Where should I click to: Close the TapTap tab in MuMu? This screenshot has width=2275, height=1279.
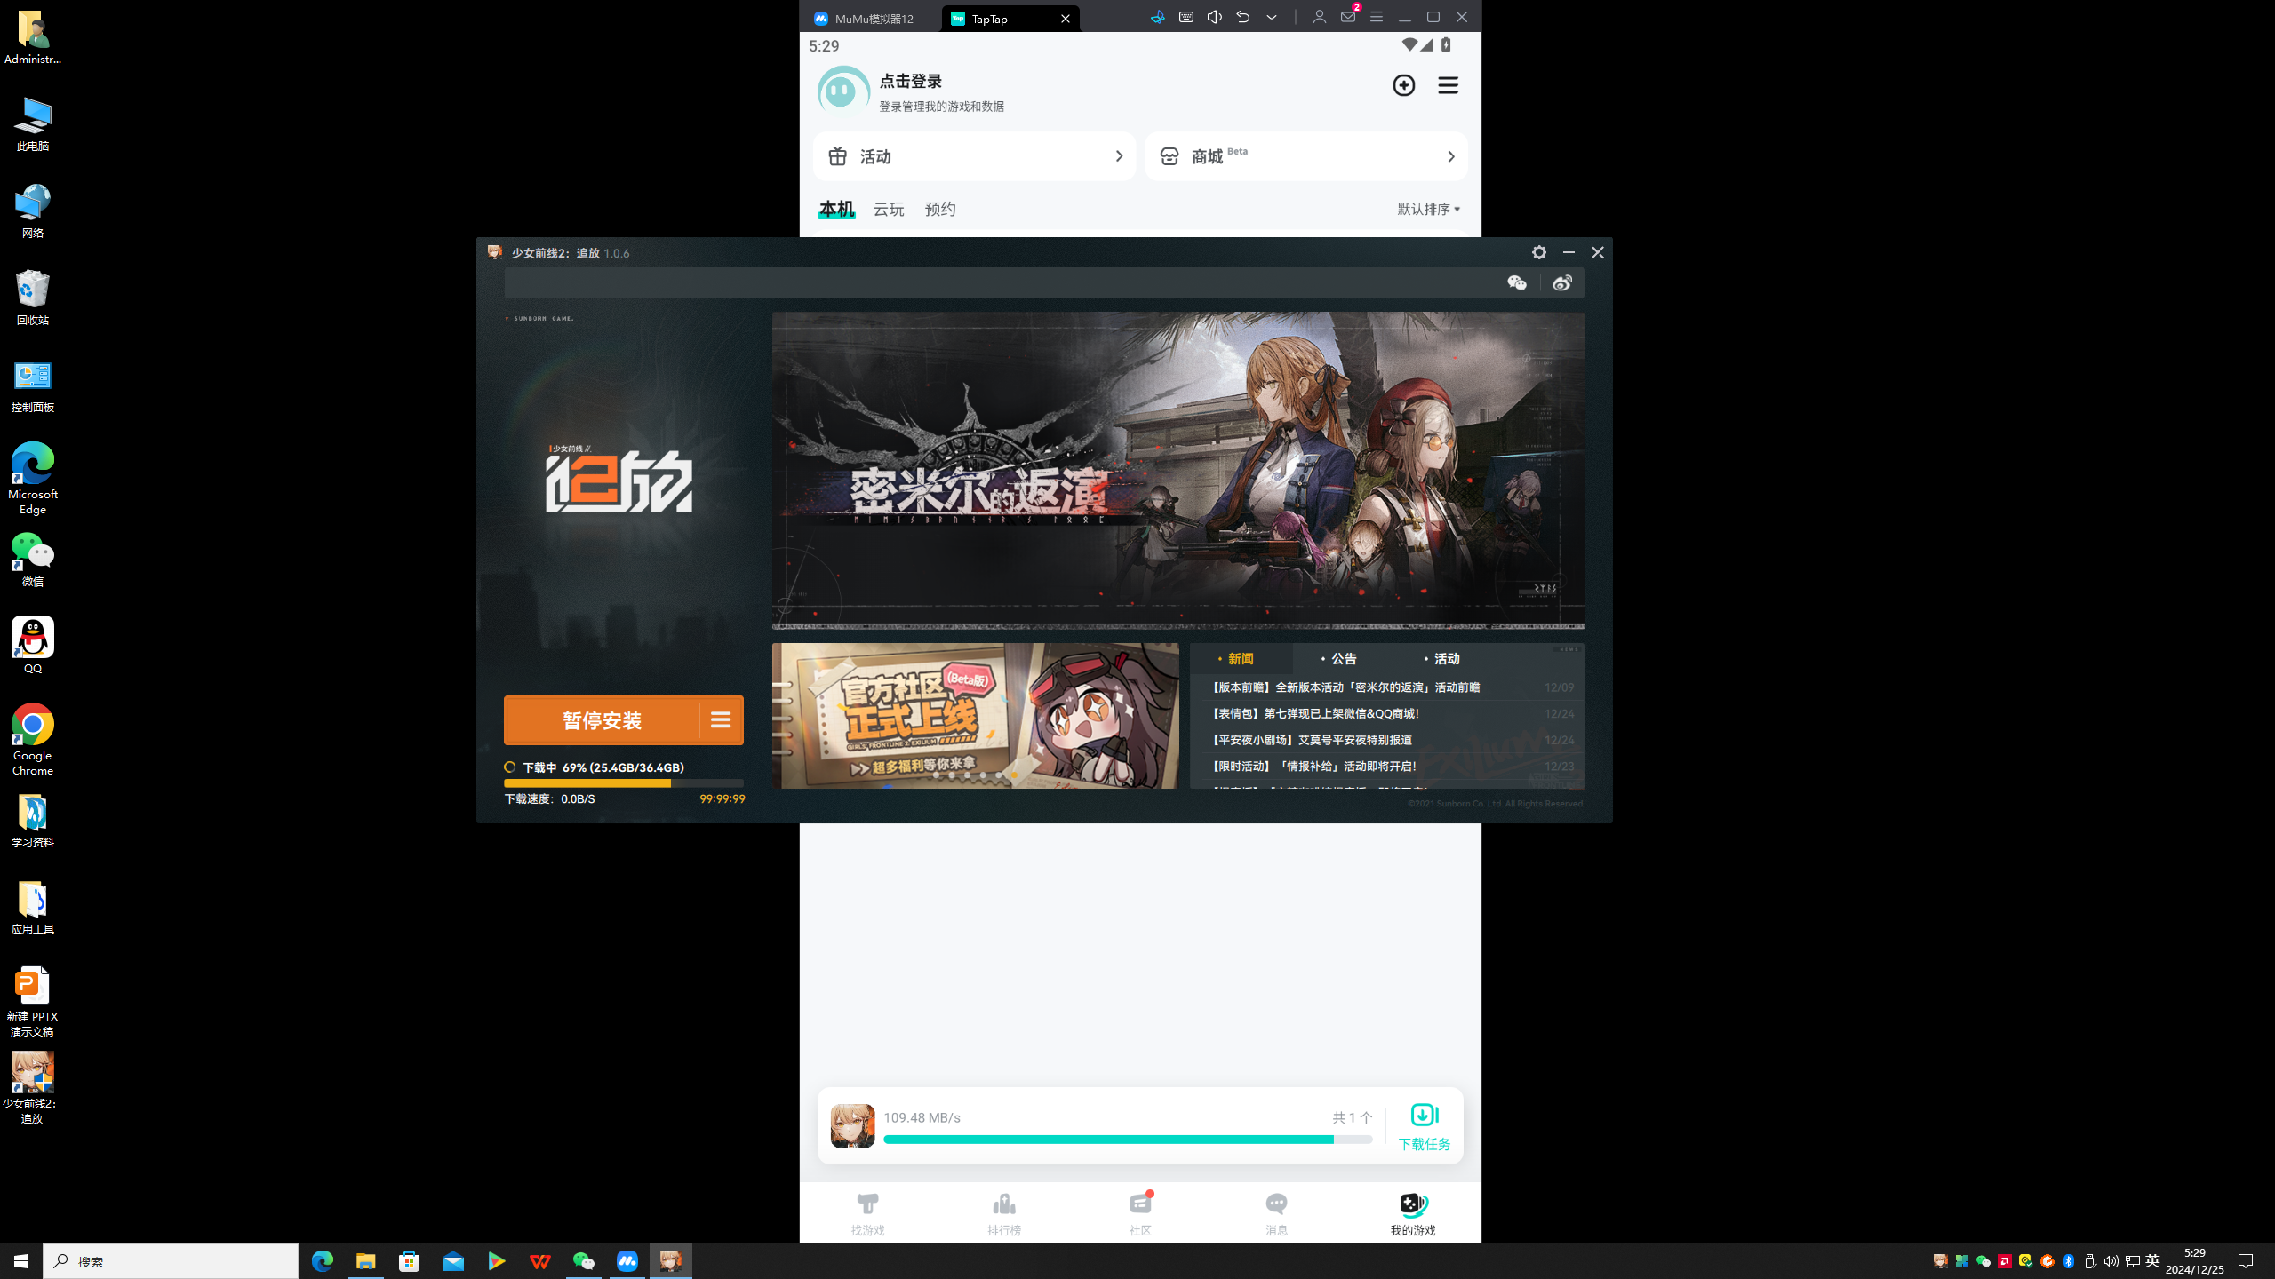coord(1066,19)
